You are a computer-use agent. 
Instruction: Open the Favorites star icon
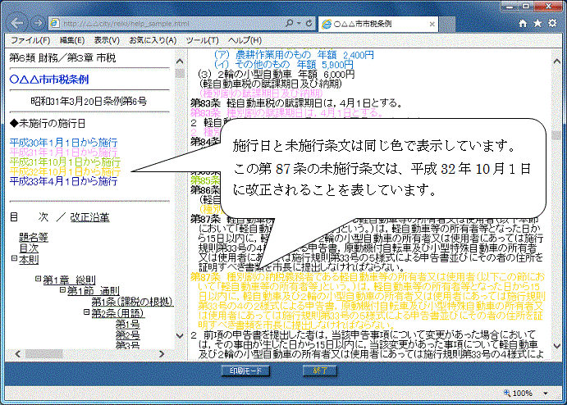click(537, 24)
